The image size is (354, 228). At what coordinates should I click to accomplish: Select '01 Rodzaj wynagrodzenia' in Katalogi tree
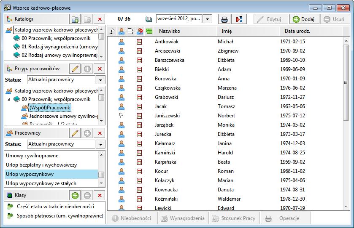59,47
